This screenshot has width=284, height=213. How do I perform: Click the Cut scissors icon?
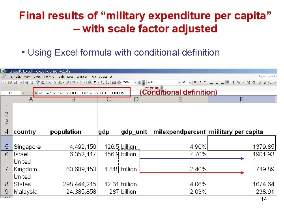(49, 82)
